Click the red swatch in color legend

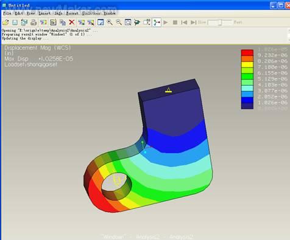247,53
